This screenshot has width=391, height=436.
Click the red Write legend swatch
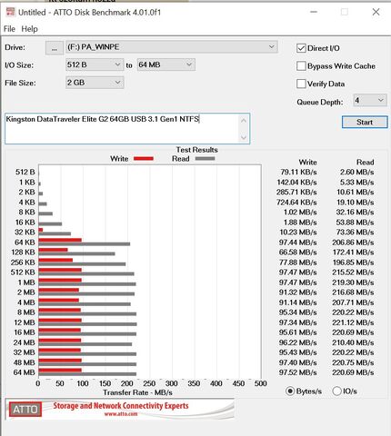[x=144, y=159]
